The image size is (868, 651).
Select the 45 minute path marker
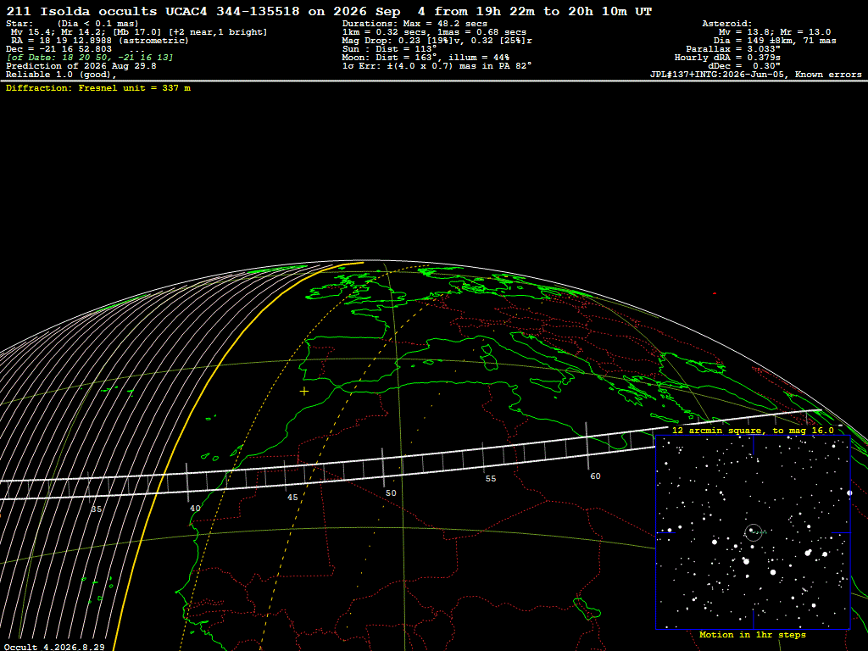point(292,497)
